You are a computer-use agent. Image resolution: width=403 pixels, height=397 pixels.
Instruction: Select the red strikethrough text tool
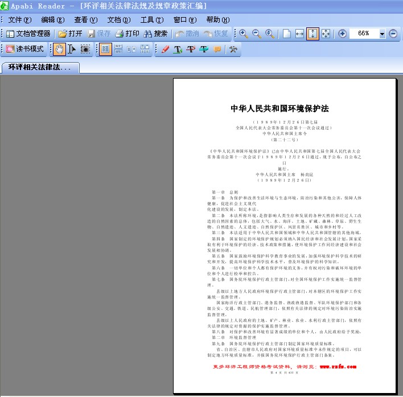coord(191,49)
